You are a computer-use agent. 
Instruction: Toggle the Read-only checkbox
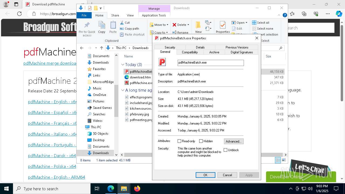(179, 141)
